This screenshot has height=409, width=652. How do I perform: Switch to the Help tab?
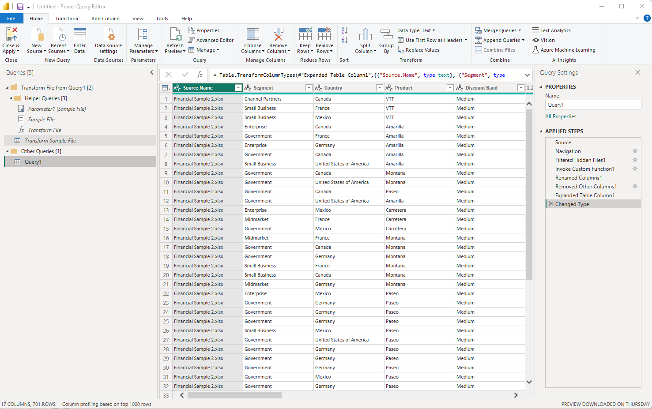[187, 19]
